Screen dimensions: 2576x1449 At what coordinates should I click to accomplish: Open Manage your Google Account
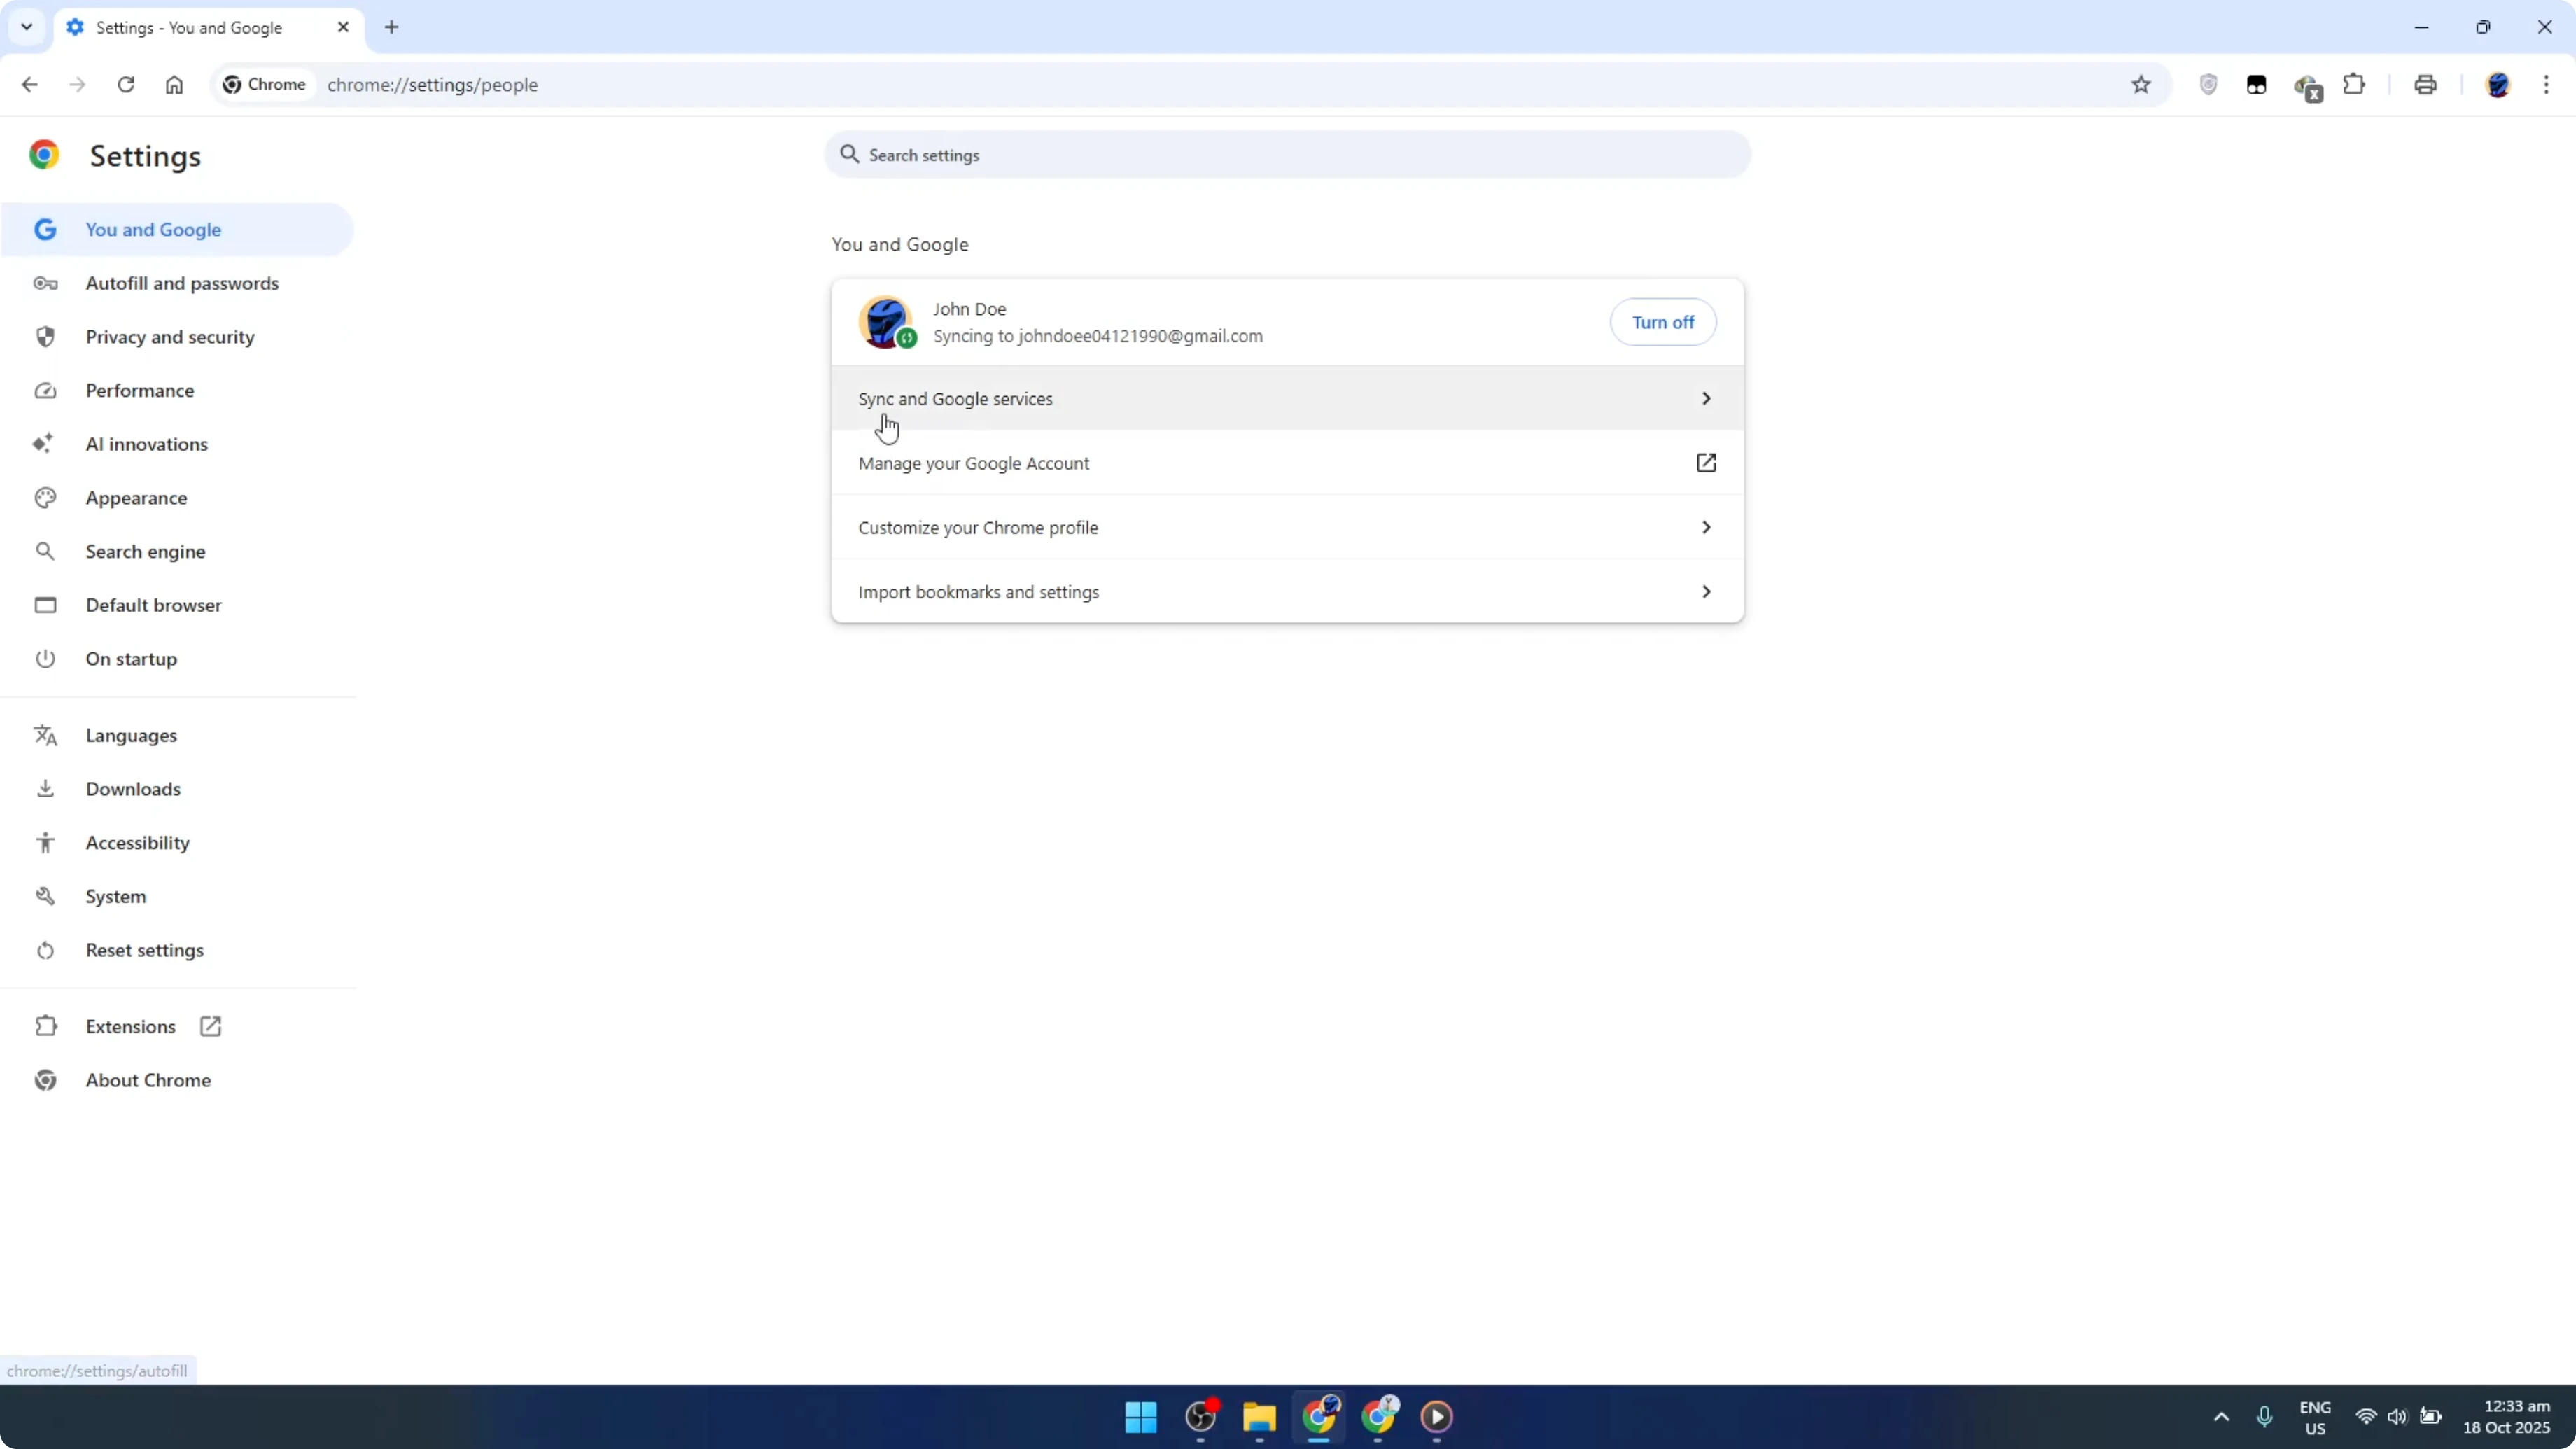[1286, 463]
